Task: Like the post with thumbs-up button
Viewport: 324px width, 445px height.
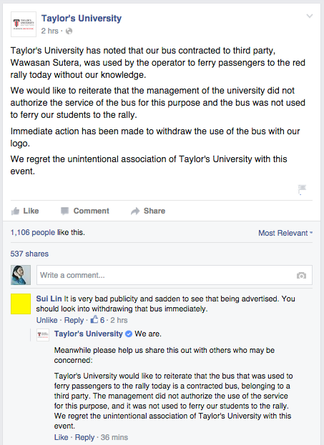Action: click(25, 211)
